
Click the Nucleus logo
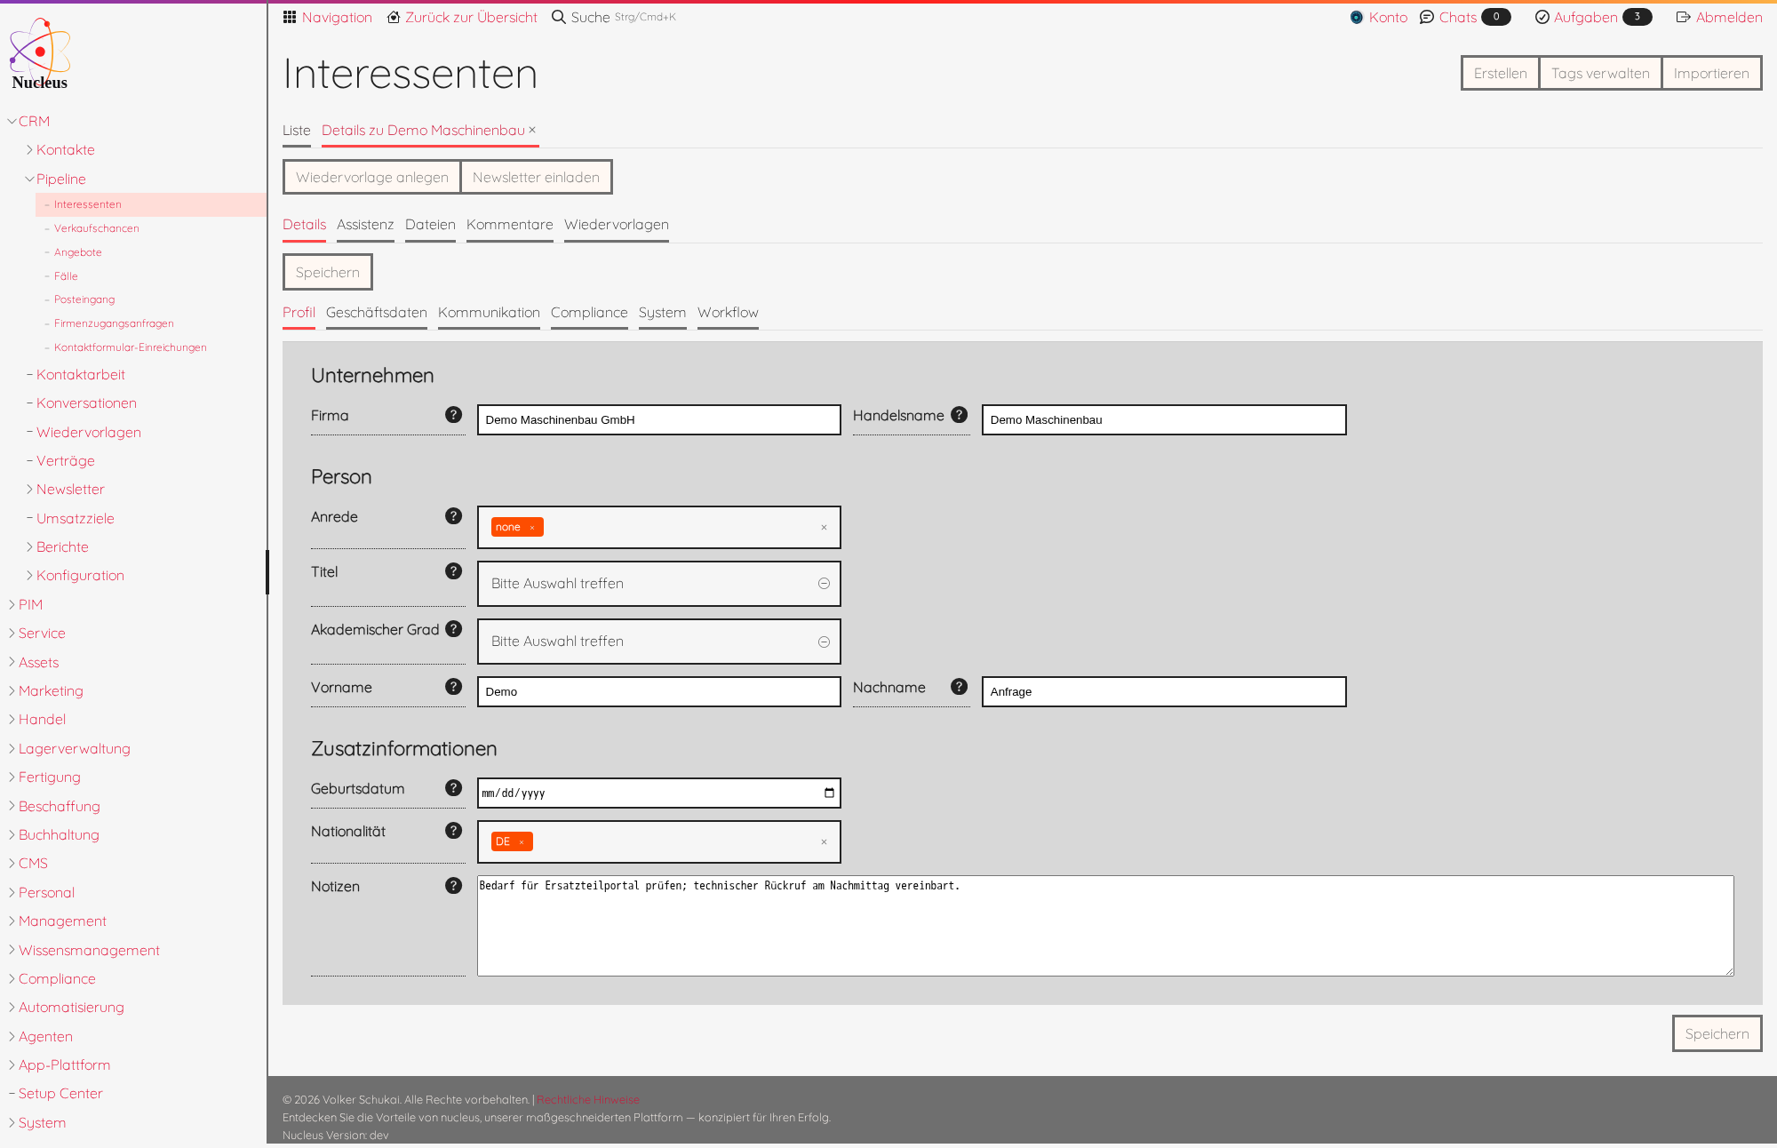pyautogui.click(x=40, y=55)
